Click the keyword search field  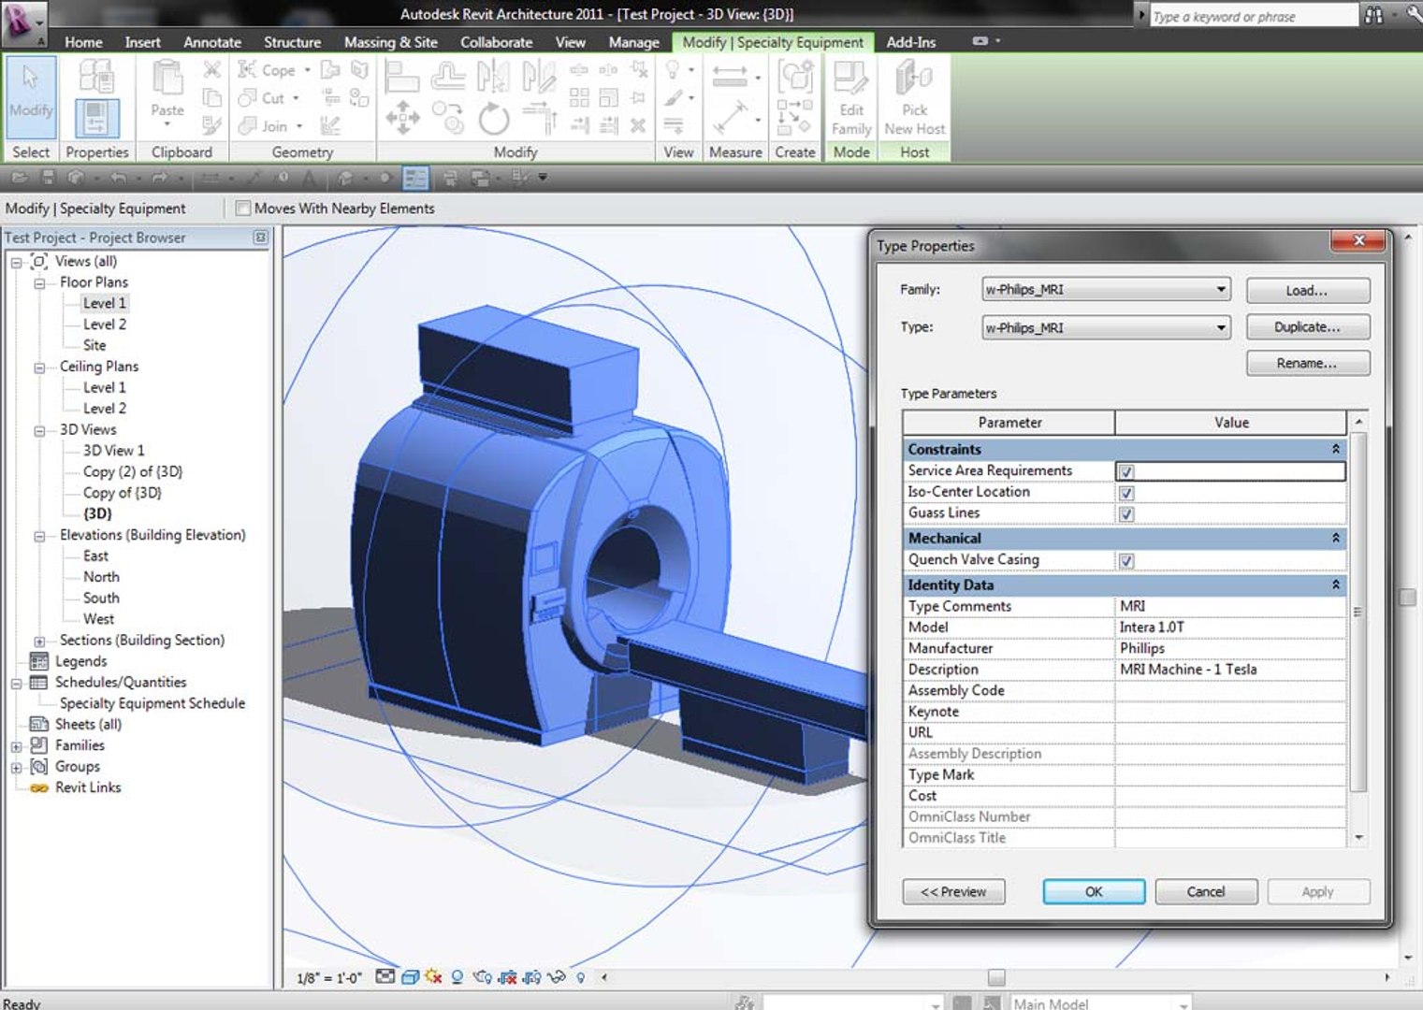(x=1254, y=16)
